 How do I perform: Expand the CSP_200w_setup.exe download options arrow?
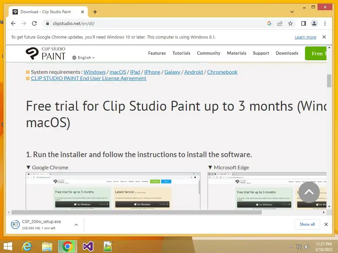pyautogui.click(x=76, y=225)
